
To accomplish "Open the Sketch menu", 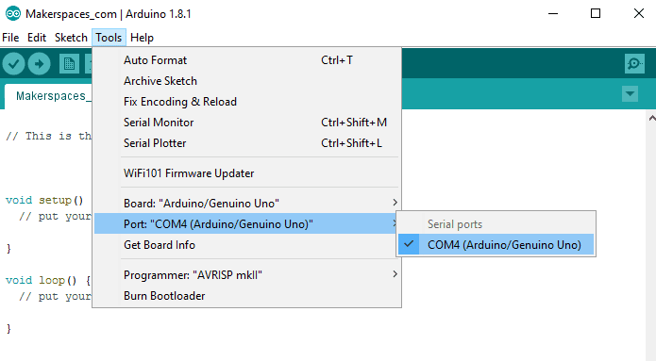I will tap(71, 38).
